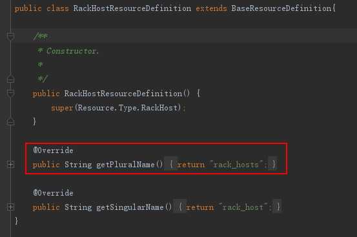Collapse the Javadoc comment at the /** line
This screenshot has height=237, width=357.
[10, 36]
